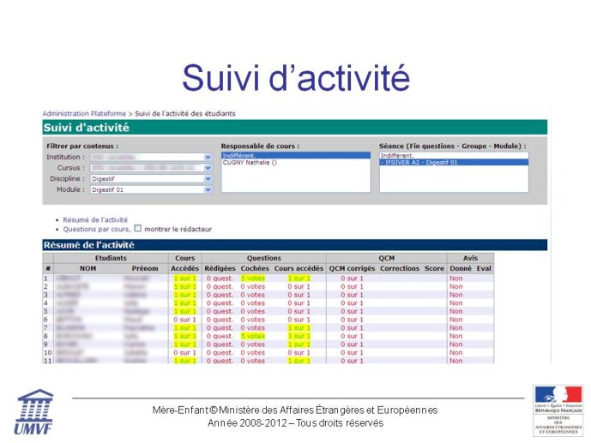The height and width of the screenshot is (443, 591).
Task: Click the QCM corrigés column header
Action: [x=352, y=268]
